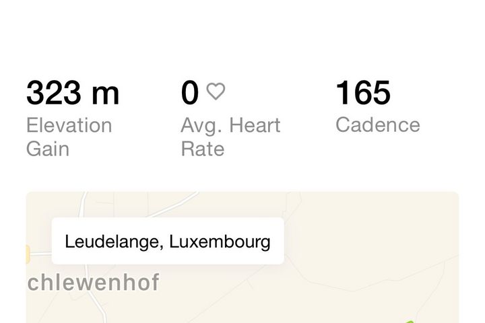Click the word Luxembourg in location label
485x323 pixels.
point(220,242)
